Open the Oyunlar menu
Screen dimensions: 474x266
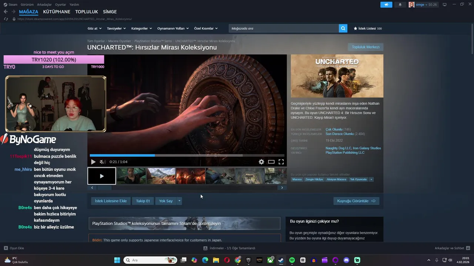pyautogui.click(x=61, y=4)
